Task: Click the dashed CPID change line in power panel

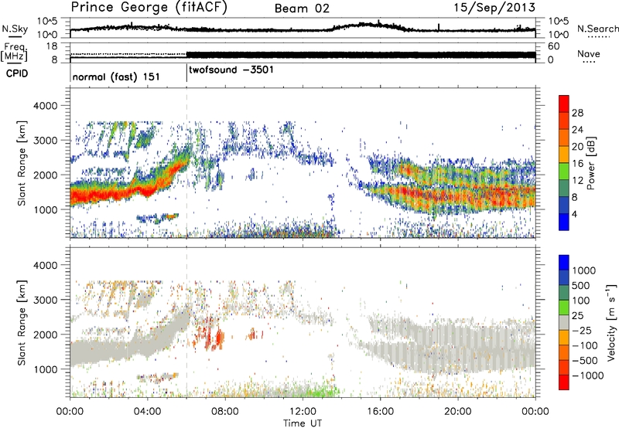Action: click(x=186, y=162)
